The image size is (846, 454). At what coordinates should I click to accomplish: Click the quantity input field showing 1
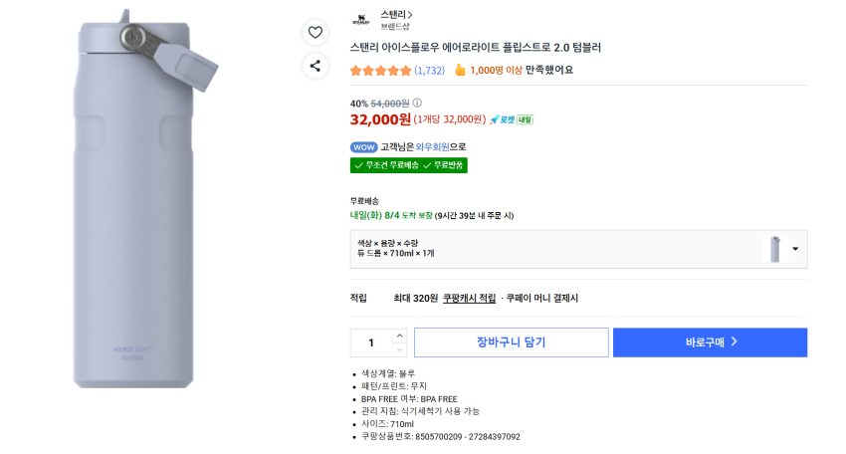pos(371,342)
